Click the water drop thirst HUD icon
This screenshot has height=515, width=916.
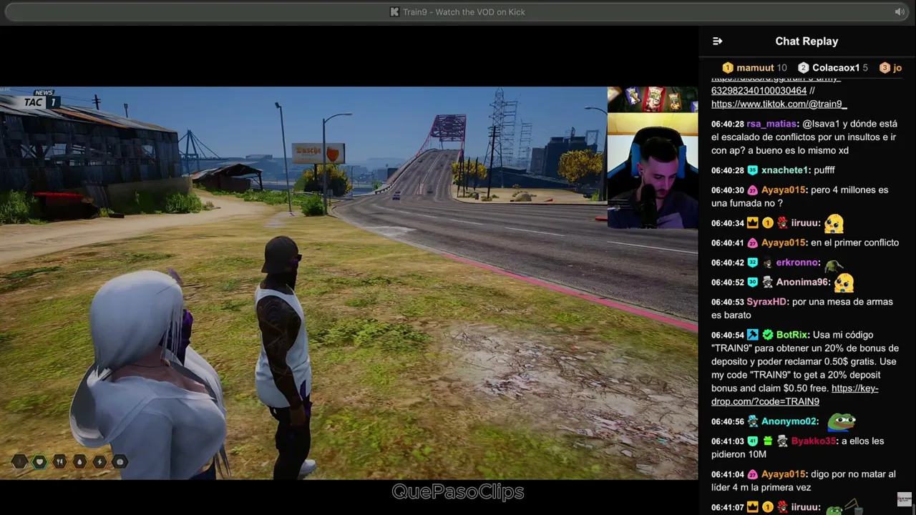(x=79, y=462)
